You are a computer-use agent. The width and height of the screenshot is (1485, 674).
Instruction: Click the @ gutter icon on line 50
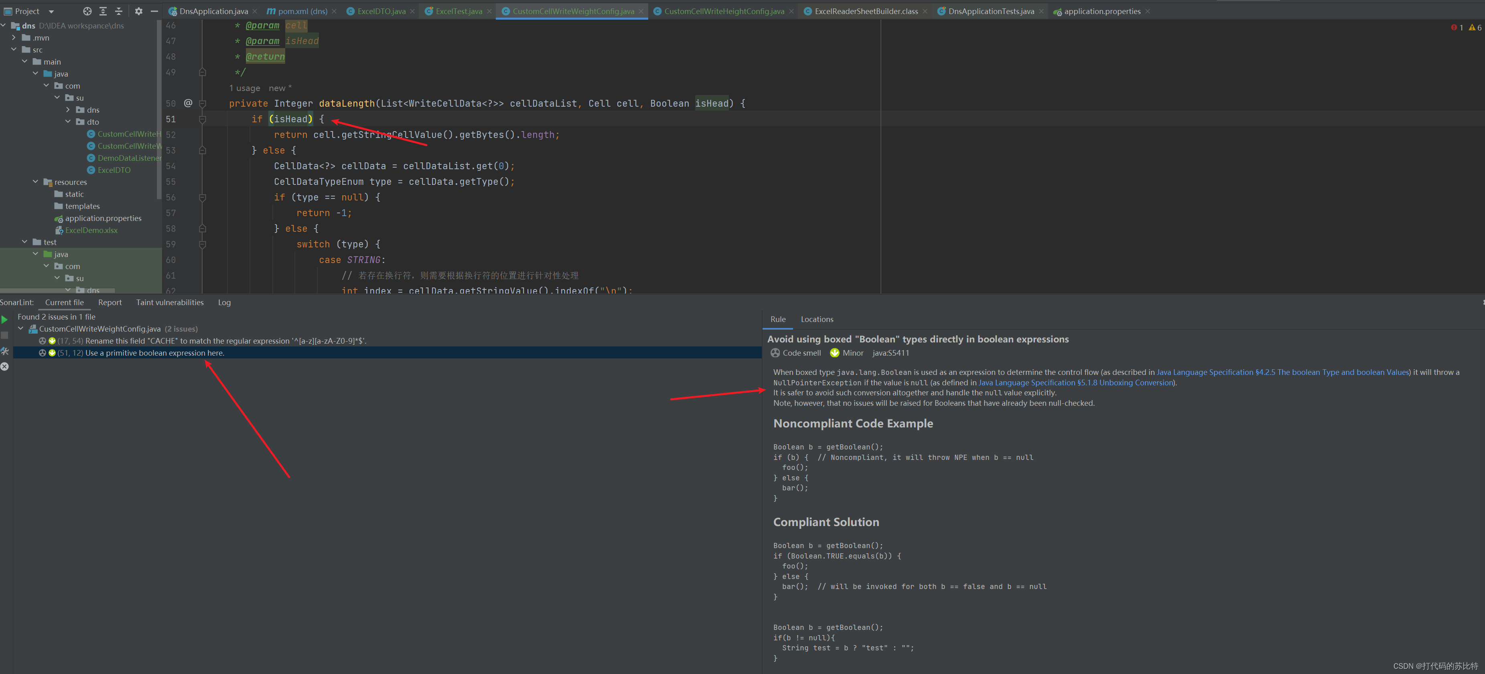point(188,103)
